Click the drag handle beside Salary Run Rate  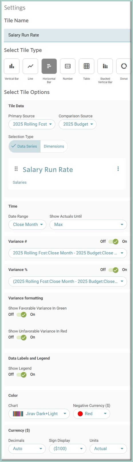tap(16, 169)
